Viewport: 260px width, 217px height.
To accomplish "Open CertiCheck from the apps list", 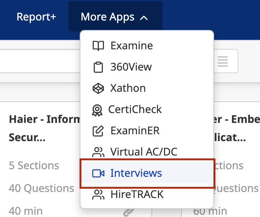I will pos(147,109).
